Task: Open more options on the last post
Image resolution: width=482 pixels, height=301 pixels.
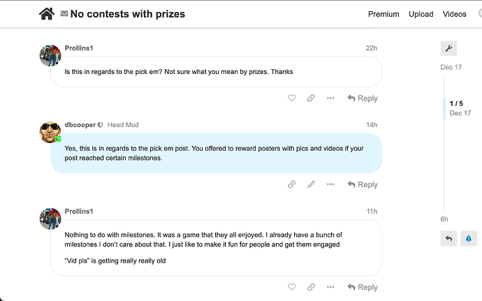Action: pyautogui.click(x=330, y=287)
